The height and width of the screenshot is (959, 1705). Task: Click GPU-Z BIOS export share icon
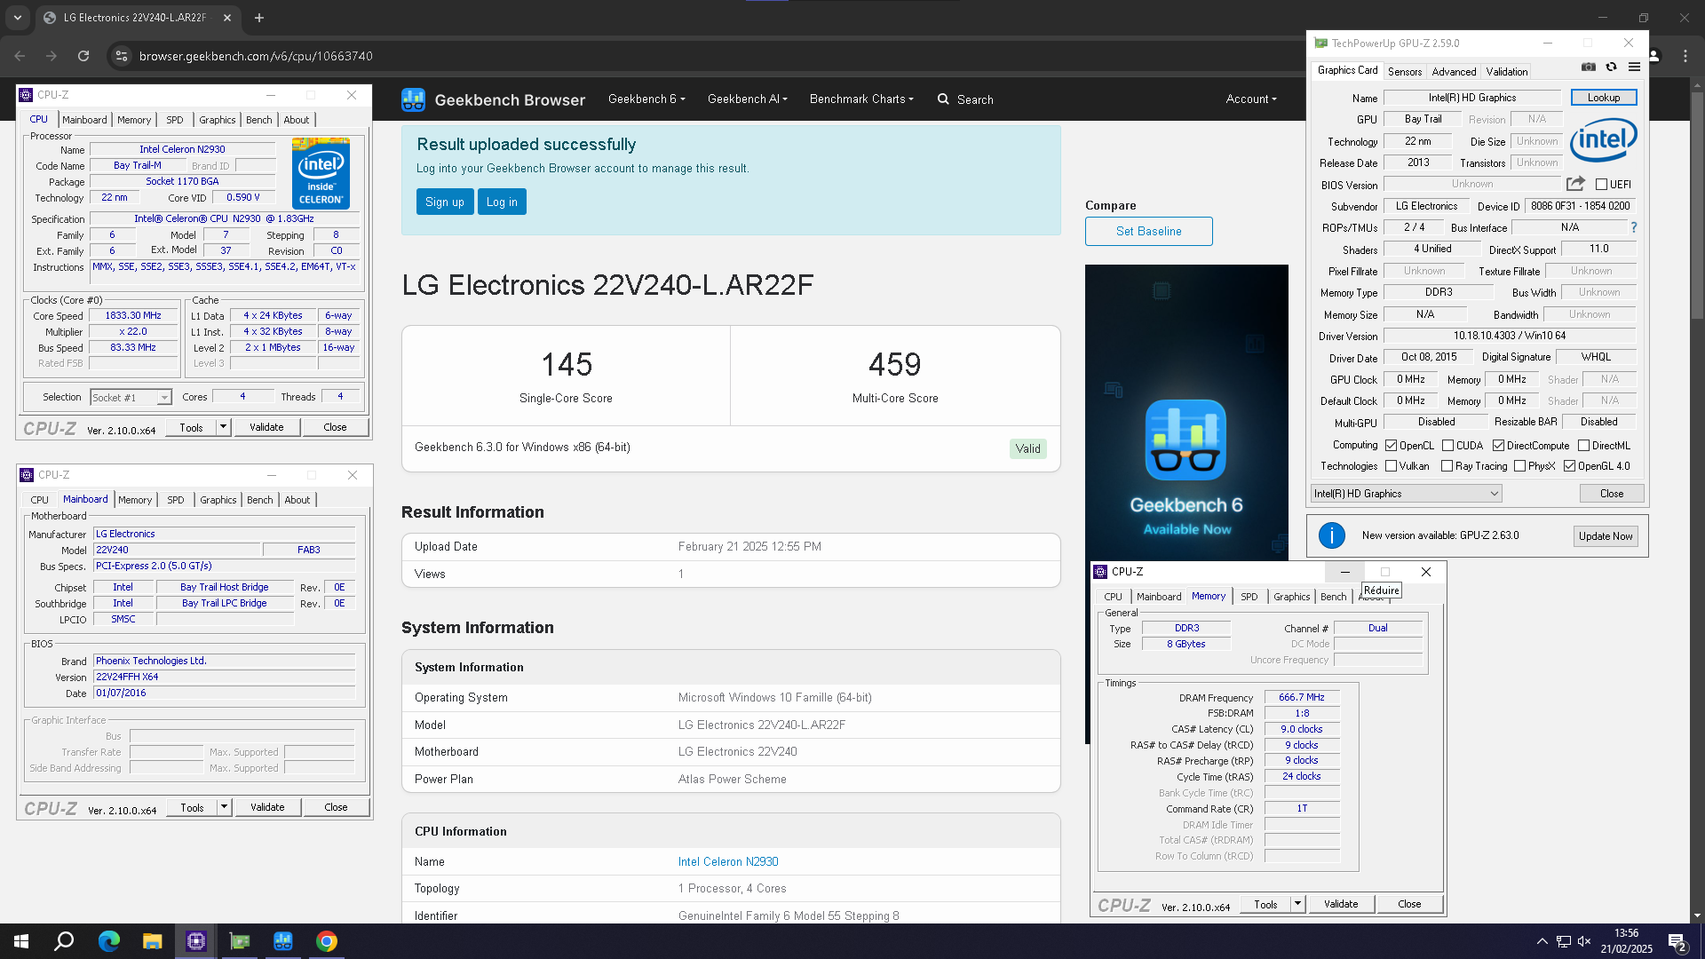[x=1575, y=184]
